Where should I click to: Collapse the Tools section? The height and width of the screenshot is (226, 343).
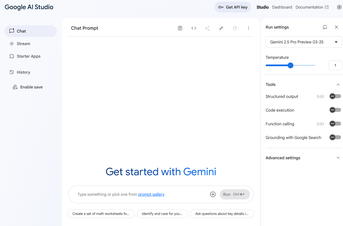click(338, 84)
